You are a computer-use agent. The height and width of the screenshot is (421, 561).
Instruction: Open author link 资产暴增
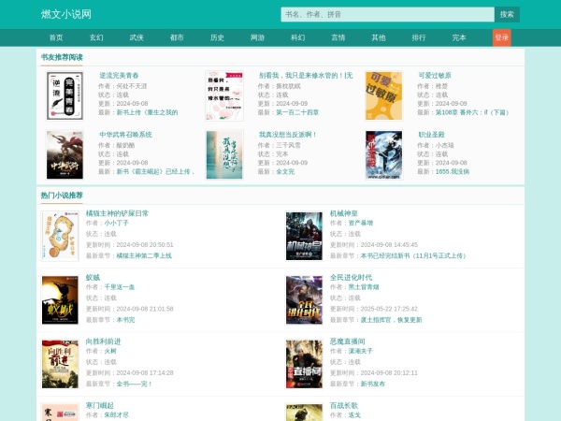pos(361,223)
